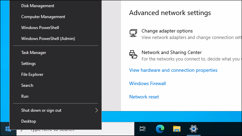Launch Microsoft Edge from the taskbar

(x=160, y=129)
